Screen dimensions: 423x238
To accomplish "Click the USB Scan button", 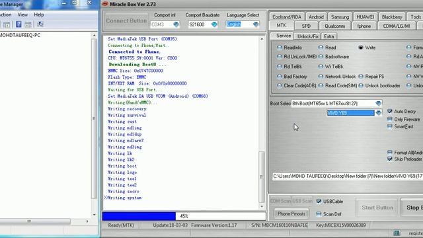I will (x=302, y=201).
